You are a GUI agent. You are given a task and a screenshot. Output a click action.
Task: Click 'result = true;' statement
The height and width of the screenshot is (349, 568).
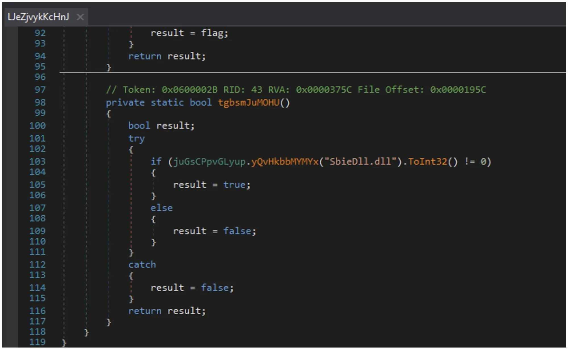[x=212, y=185]
